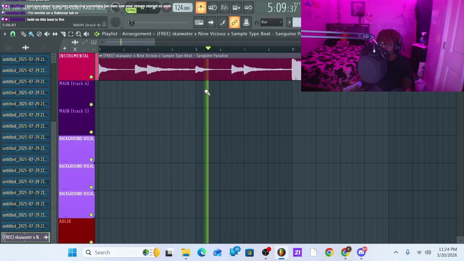This screenshot has height=261, width=464.
Task: Click the Windows Start button
Action: (x=72, y=252)
